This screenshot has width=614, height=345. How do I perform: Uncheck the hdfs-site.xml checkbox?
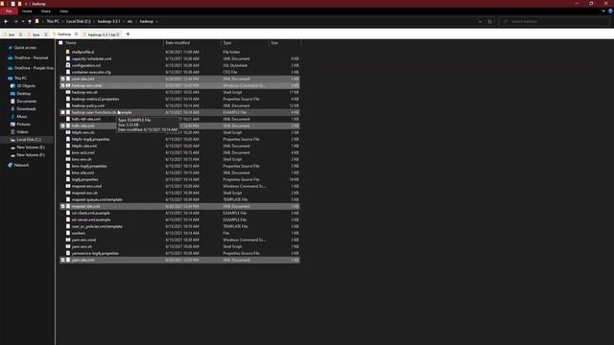coord(62,126)
